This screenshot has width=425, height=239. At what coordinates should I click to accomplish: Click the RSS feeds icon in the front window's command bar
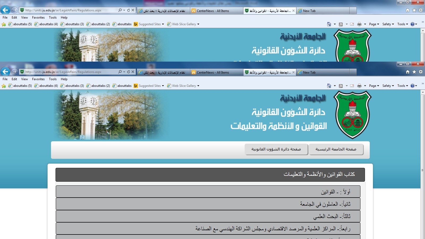coord(341,86)
